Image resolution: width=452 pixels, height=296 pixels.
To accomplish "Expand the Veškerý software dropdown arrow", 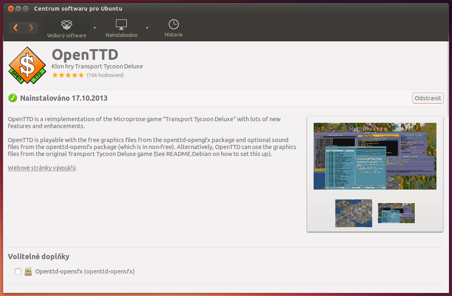I will coord(95,28).
